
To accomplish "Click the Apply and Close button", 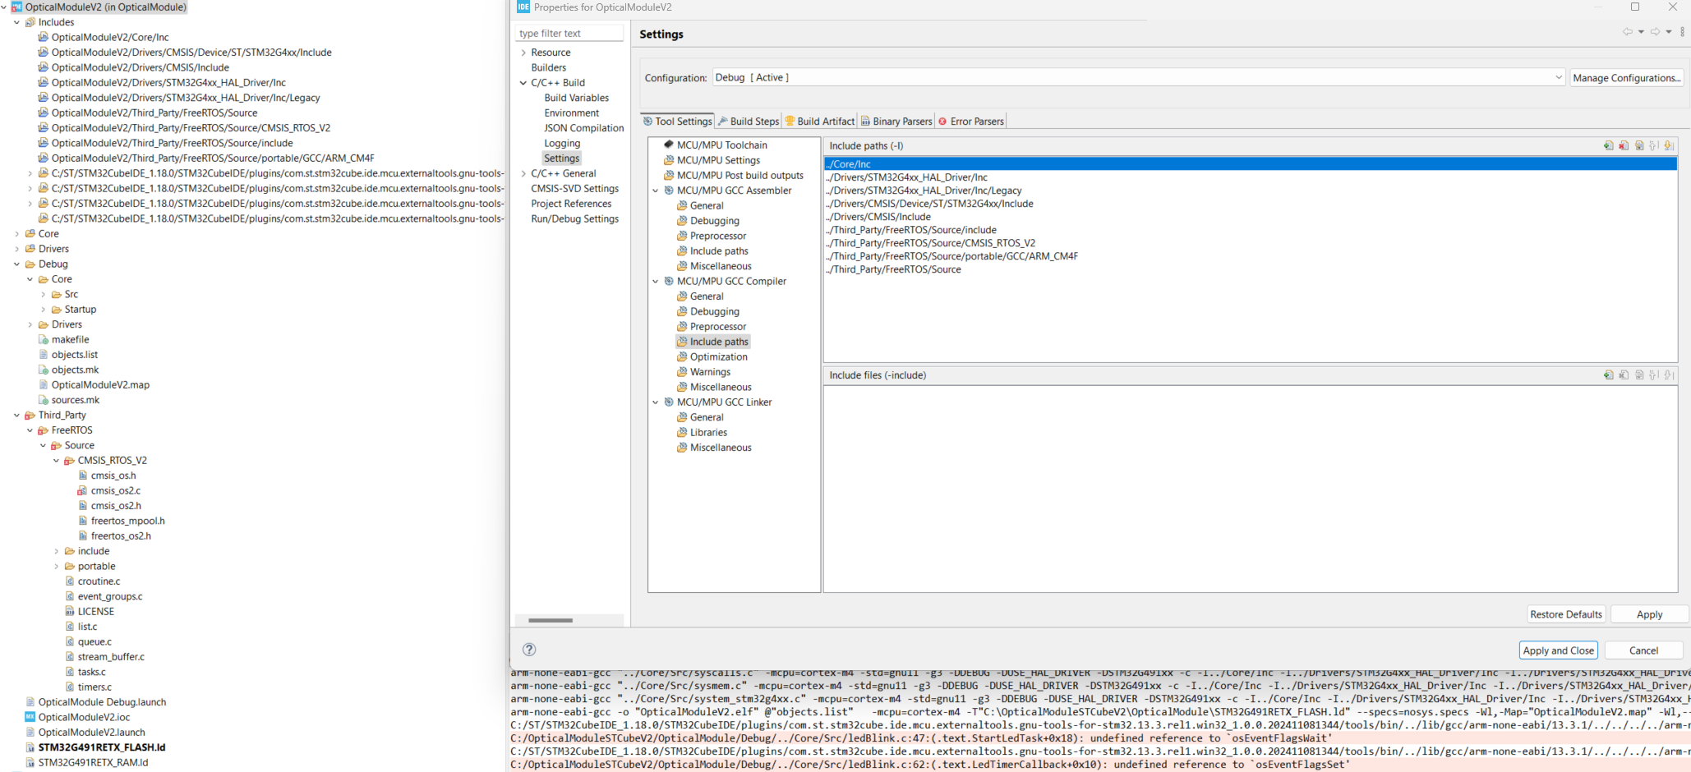I will pos(1558,650).
